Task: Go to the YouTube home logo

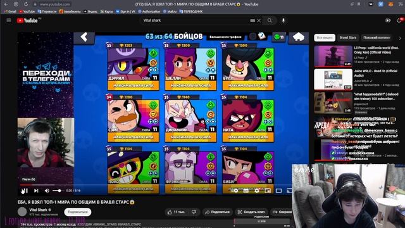Action: [x=27, y=20]
